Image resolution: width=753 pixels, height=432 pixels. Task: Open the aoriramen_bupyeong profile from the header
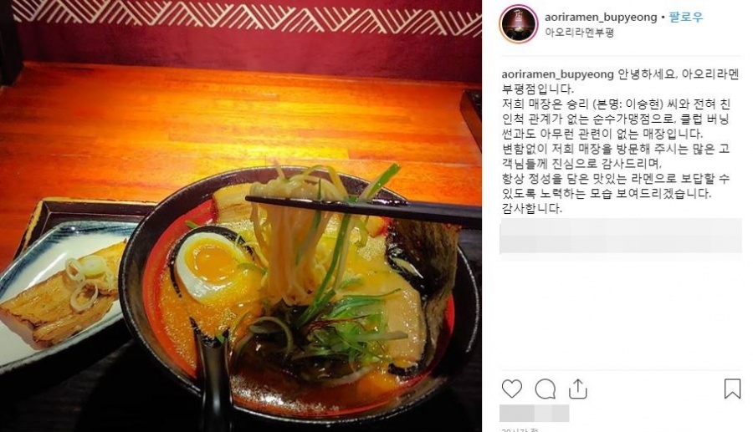pos(600,18)
